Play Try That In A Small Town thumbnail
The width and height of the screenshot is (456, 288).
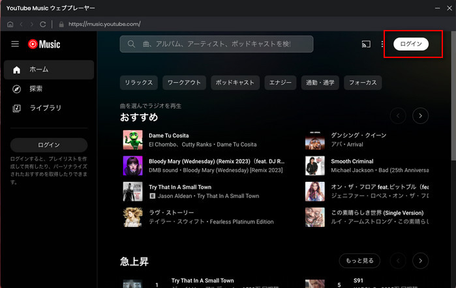tap(132, 192)
